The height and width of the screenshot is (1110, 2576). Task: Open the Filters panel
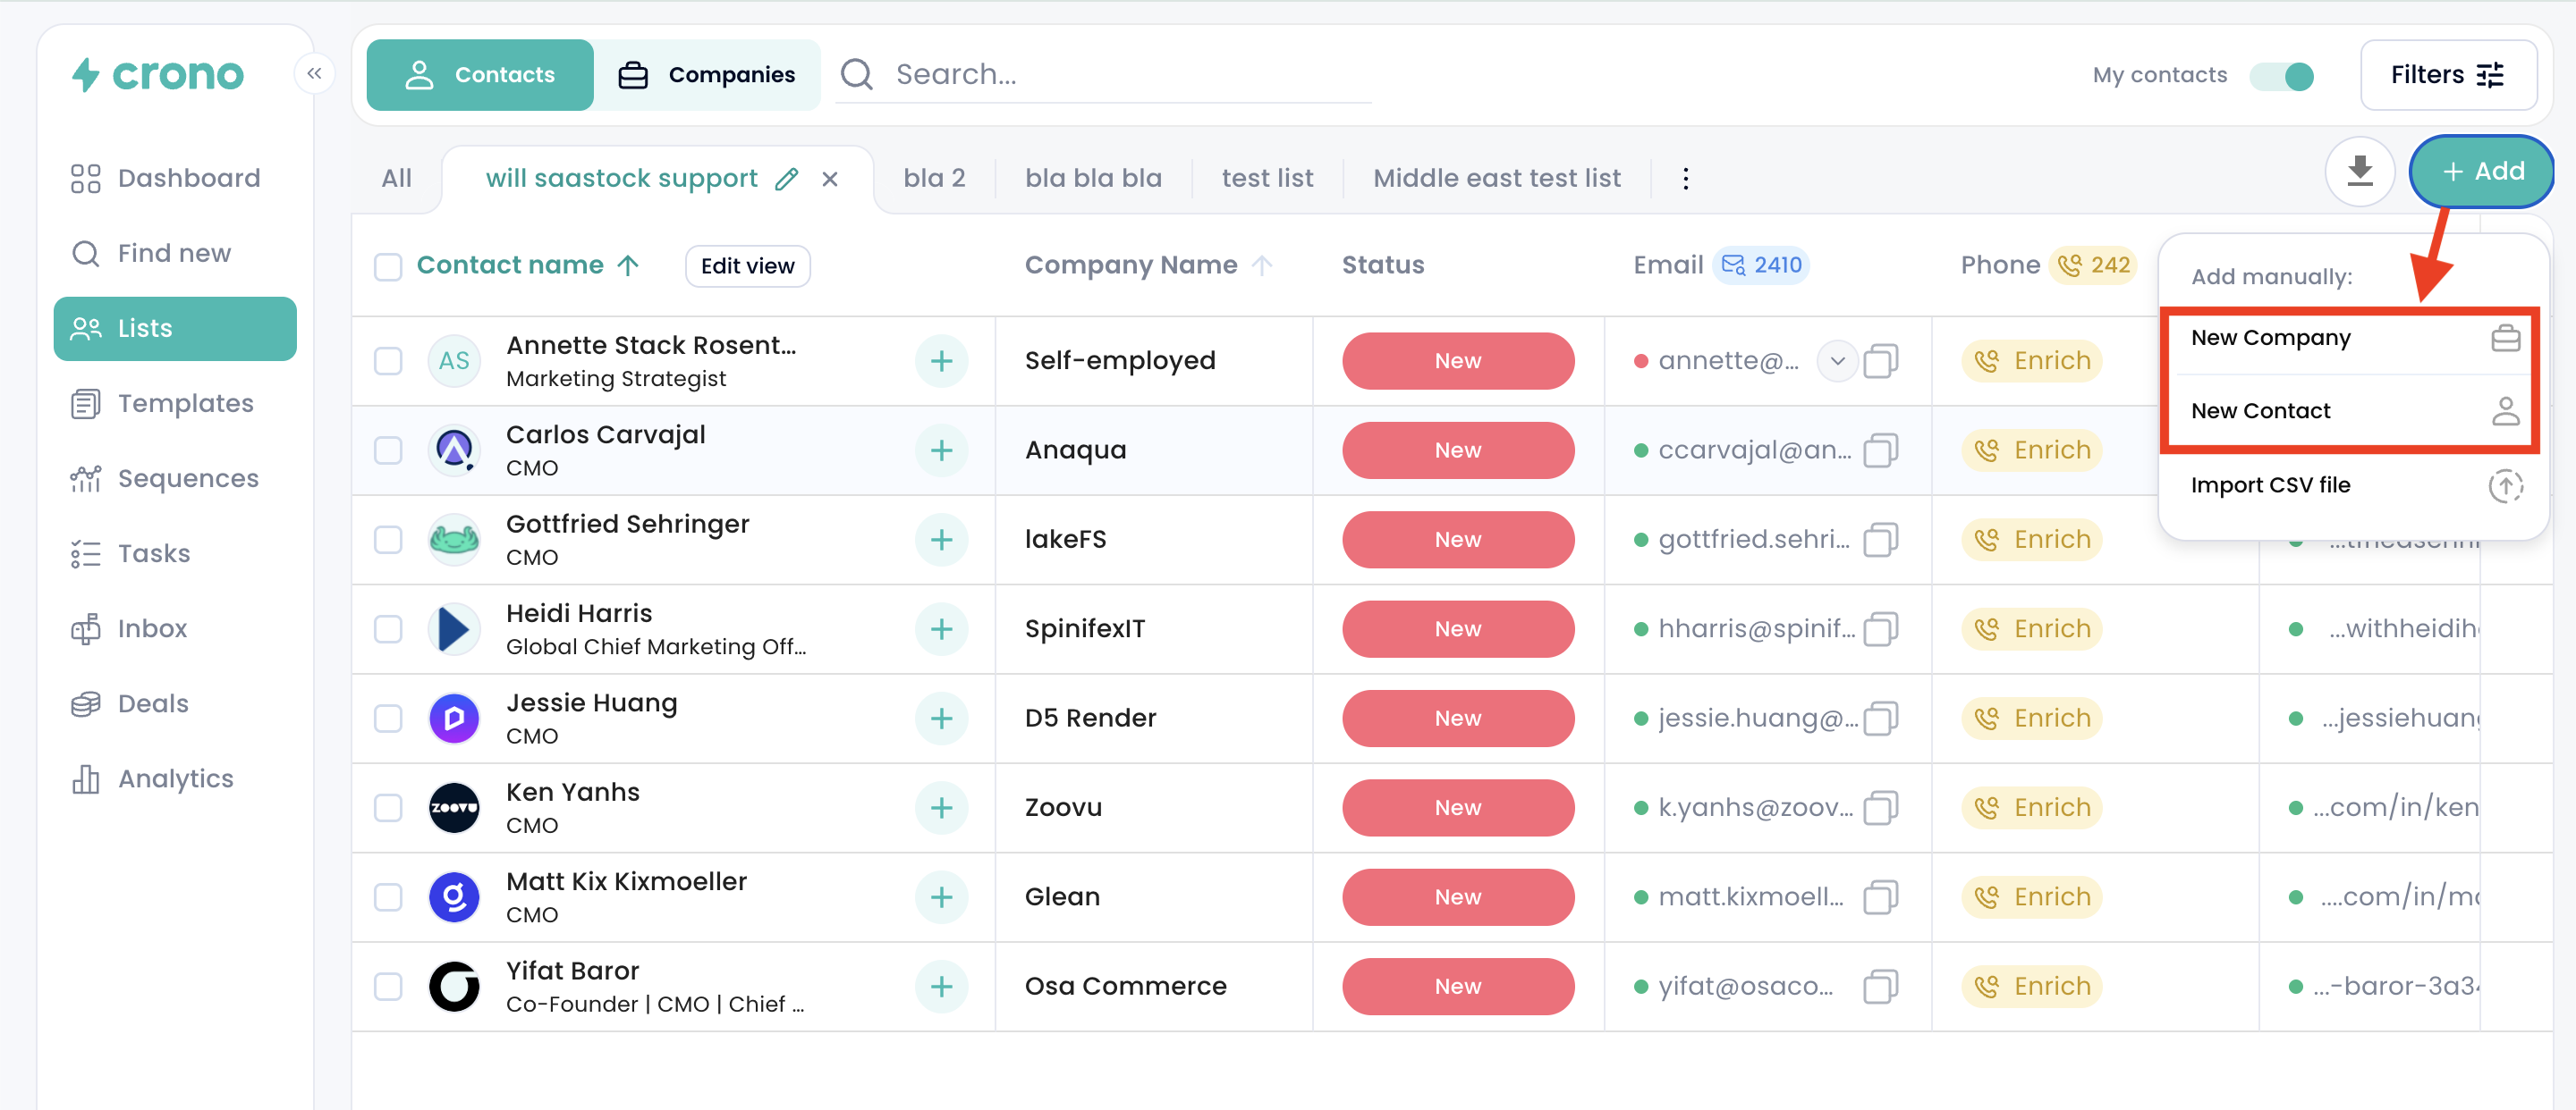point(2447,75)
